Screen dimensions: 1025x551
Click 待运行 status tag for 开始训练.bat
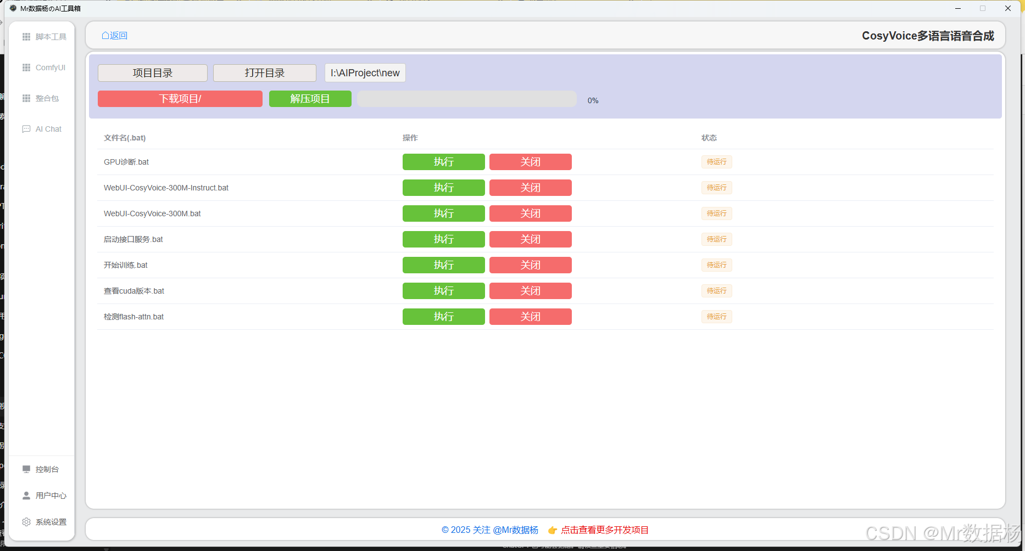tap(717, 265)
